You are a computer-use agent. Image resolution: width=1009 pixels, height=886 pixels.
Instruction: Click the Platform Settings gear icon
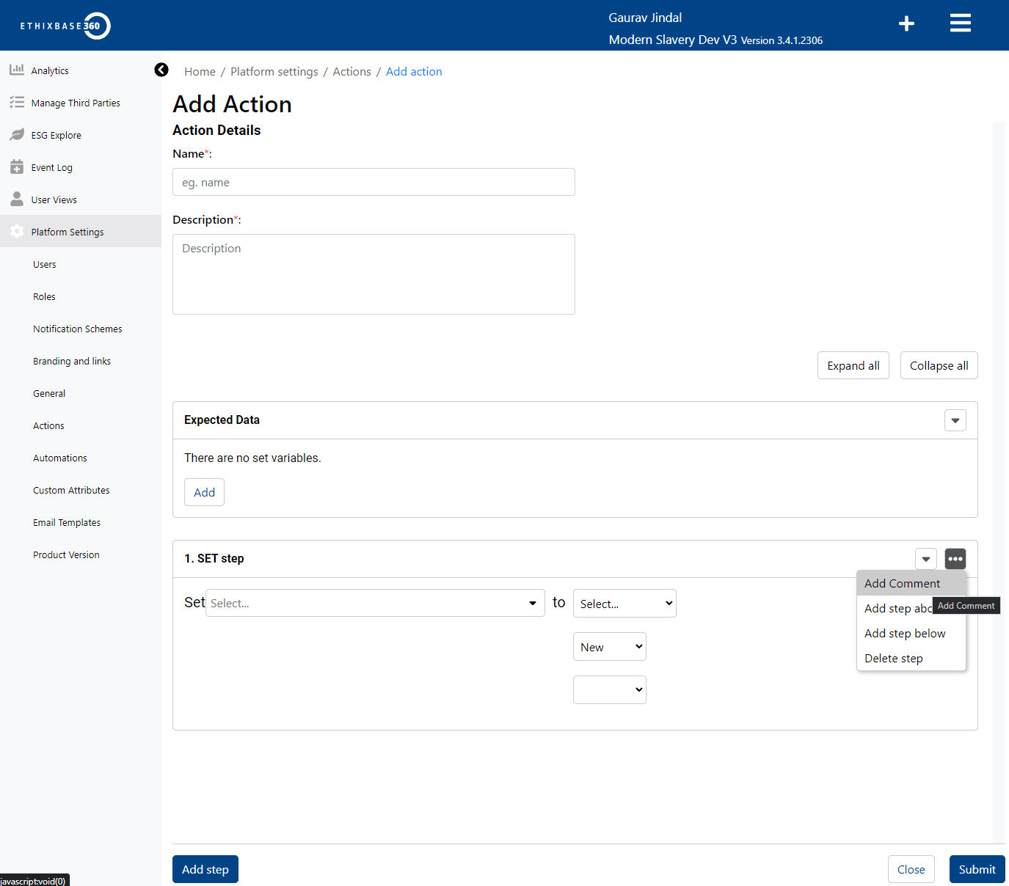pos(17,231)
